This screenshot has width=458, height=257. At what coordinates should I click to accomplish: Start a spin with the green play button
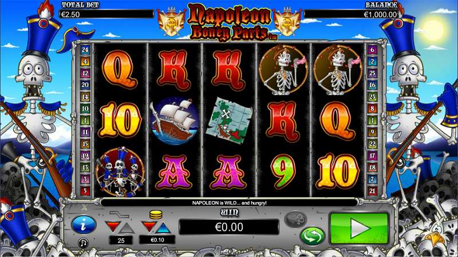click(x=360, y=228)
